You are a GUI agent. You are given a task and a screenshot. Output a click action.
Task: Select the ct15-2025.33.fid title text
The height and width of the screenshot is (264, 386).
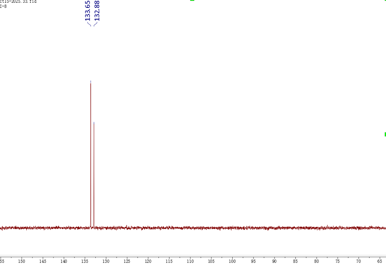pos(18,2)
